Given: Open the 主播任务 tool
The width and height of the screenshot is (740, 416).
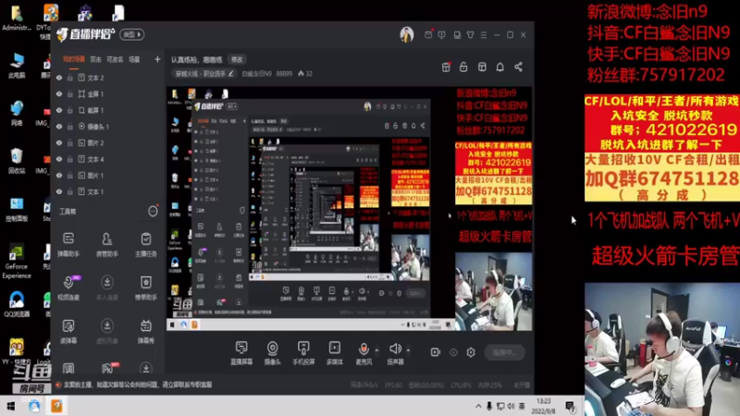Looking at the screenshot, I should click(x=146, y=244).
